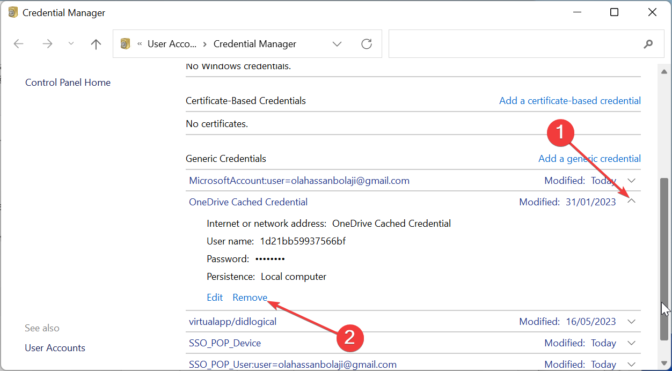
Task: Maximize the Credential Manager window
Action: pyautogui.click(x=615, y=12)
